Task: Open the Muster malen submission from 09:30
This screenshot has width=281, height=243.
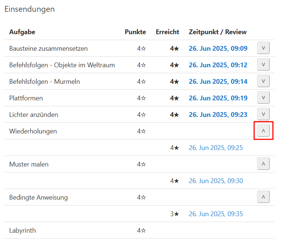Action: 216,181
